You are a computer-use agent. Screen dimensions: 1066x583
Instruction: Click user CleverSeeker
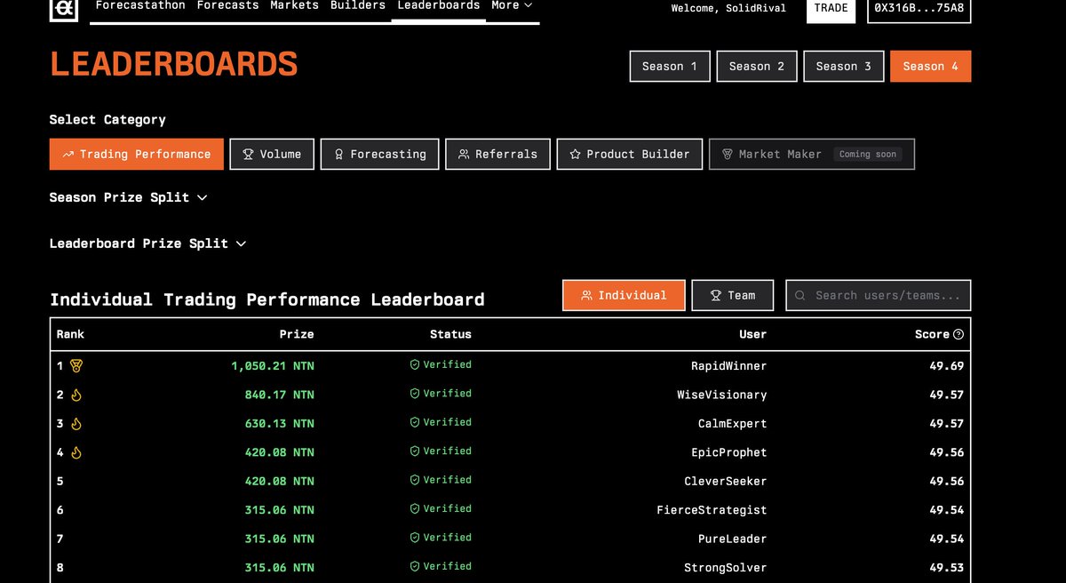click(725, 482)
